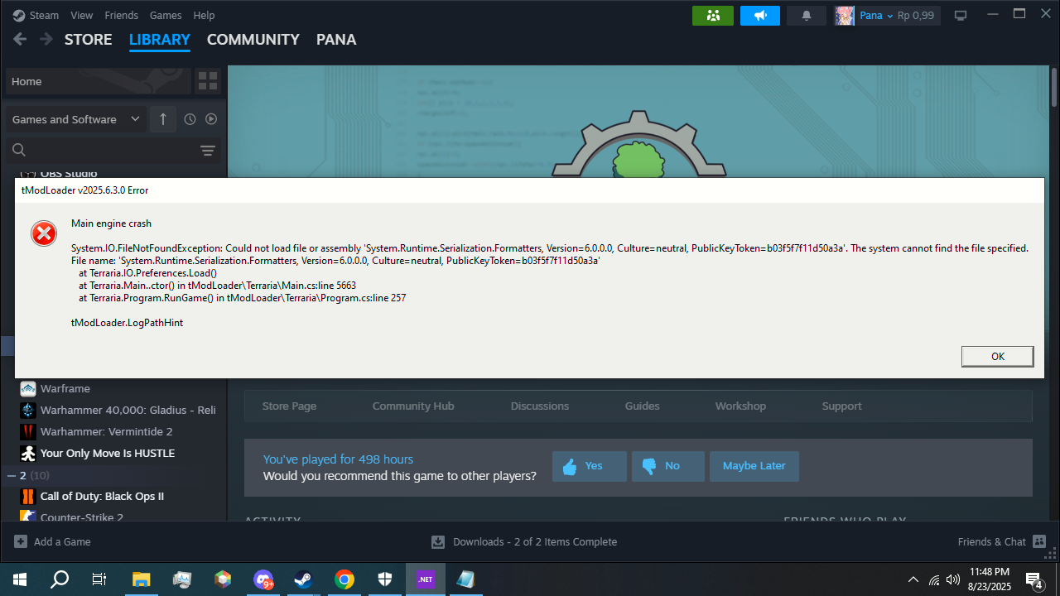Image resolution: width=1060 pixels, height=596 pixels.
Task: Click the green friends activity button
Action: coord(713,15)
